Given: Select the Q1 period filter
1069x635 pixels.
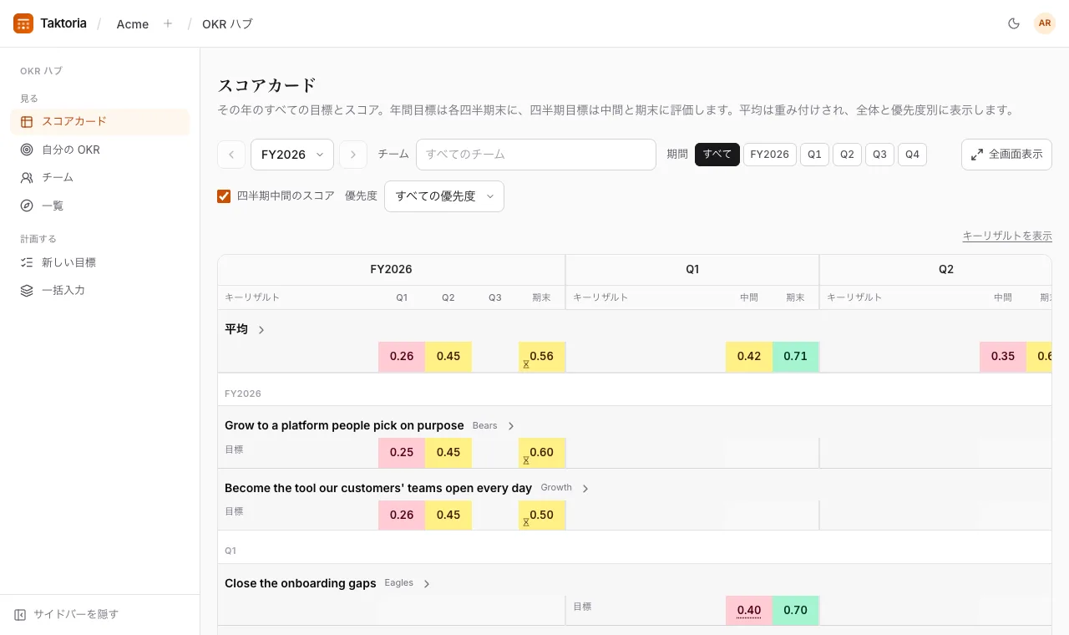Looking at the screenshot, I should 814,155.
